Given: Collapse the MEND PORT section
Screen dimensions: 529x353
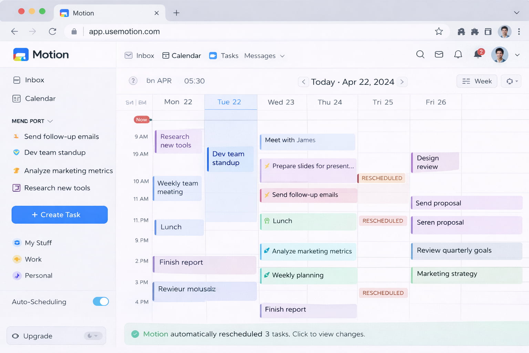Looking at the screenshot, I should click(50, 121).
